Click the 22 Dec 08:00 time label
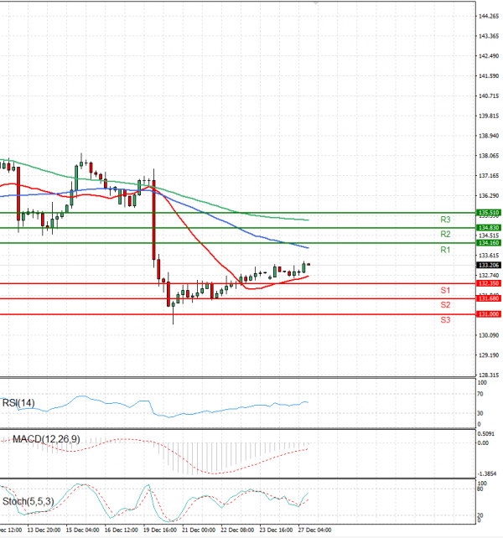The image size is (503, 538). click(237, 530)
